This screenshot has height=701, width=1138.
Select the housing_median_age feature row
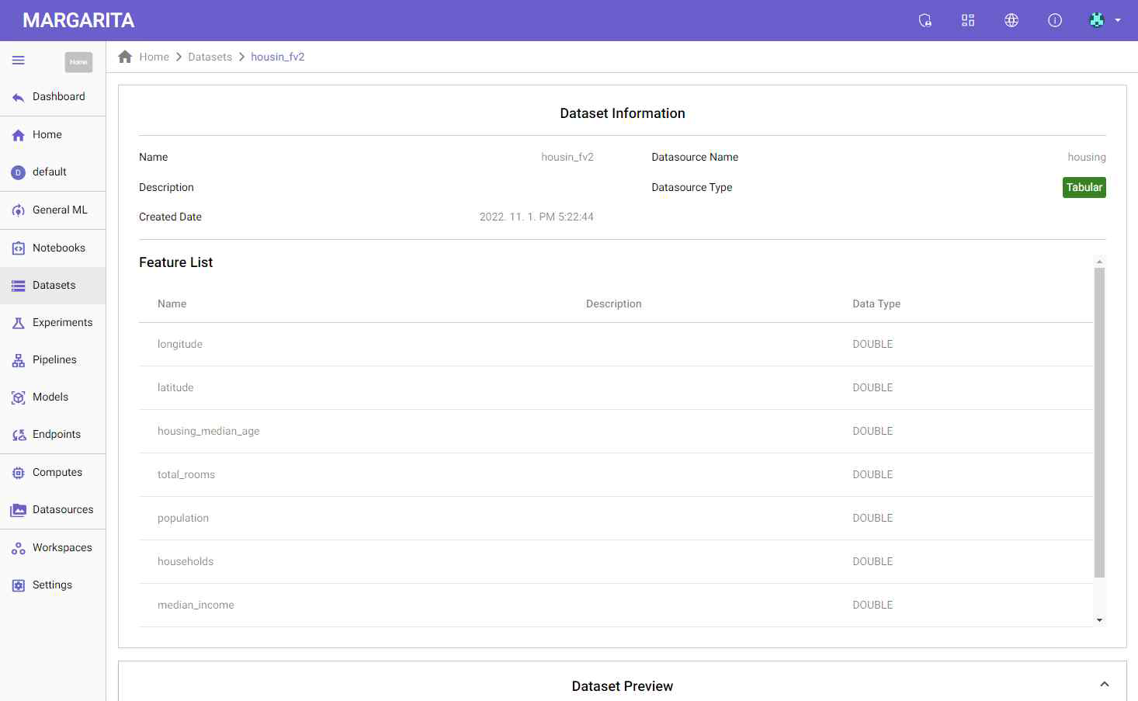click(616, 432)
